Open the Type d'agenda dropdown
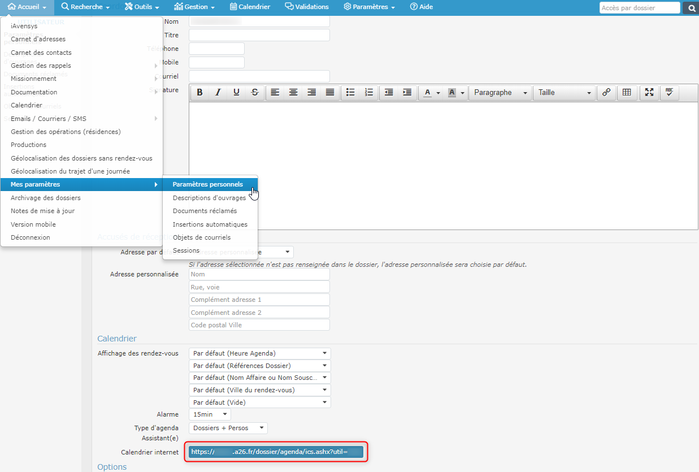Screen dimensions: 699x472 click(x=228, y=428)
